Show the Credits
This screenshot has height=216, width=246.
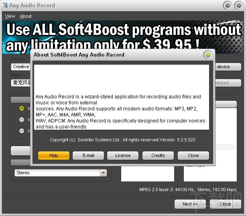point(158,155)
